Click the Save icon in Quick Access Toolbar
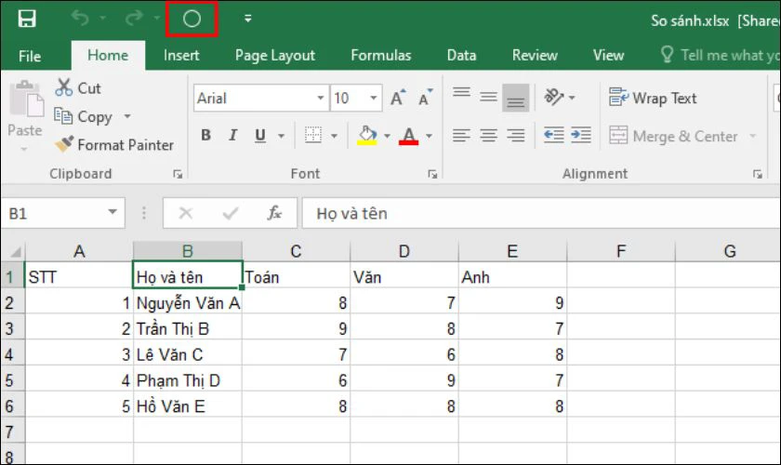The image size is (781, 465). 26,19
